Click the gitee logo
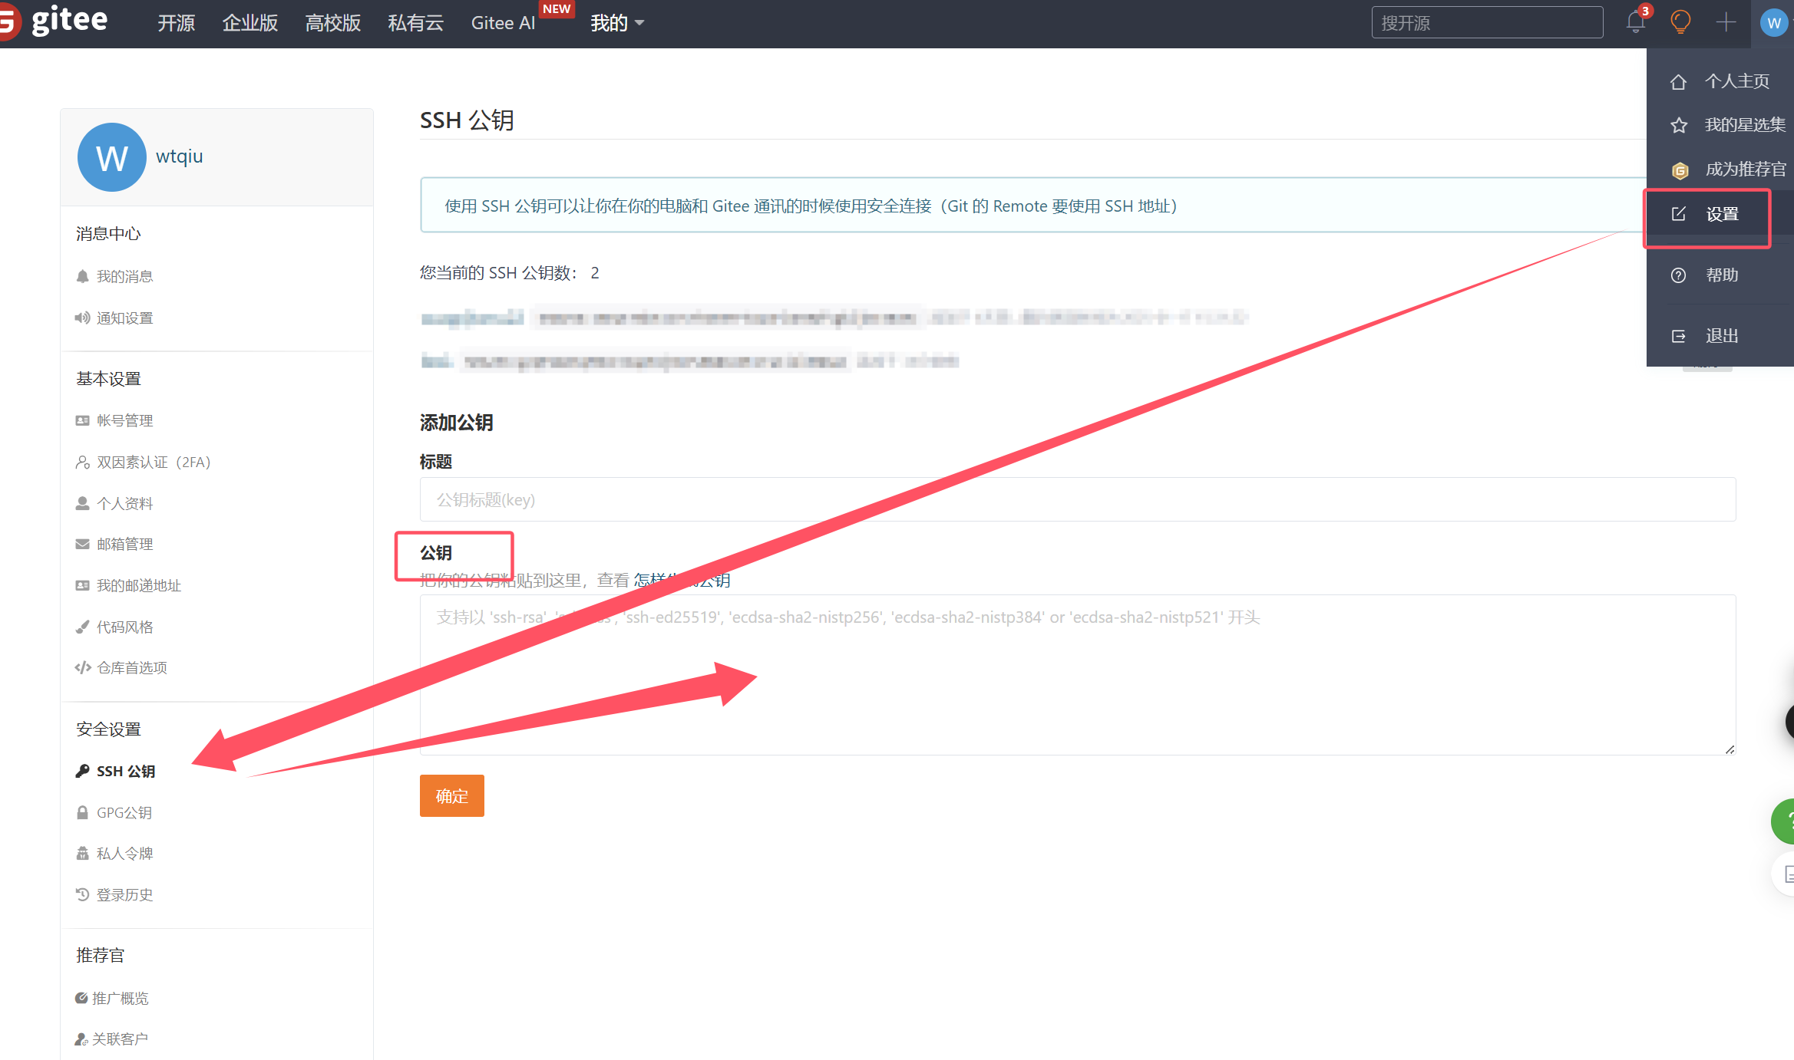The image size is (1794, 1060). [x=54, y=21]
